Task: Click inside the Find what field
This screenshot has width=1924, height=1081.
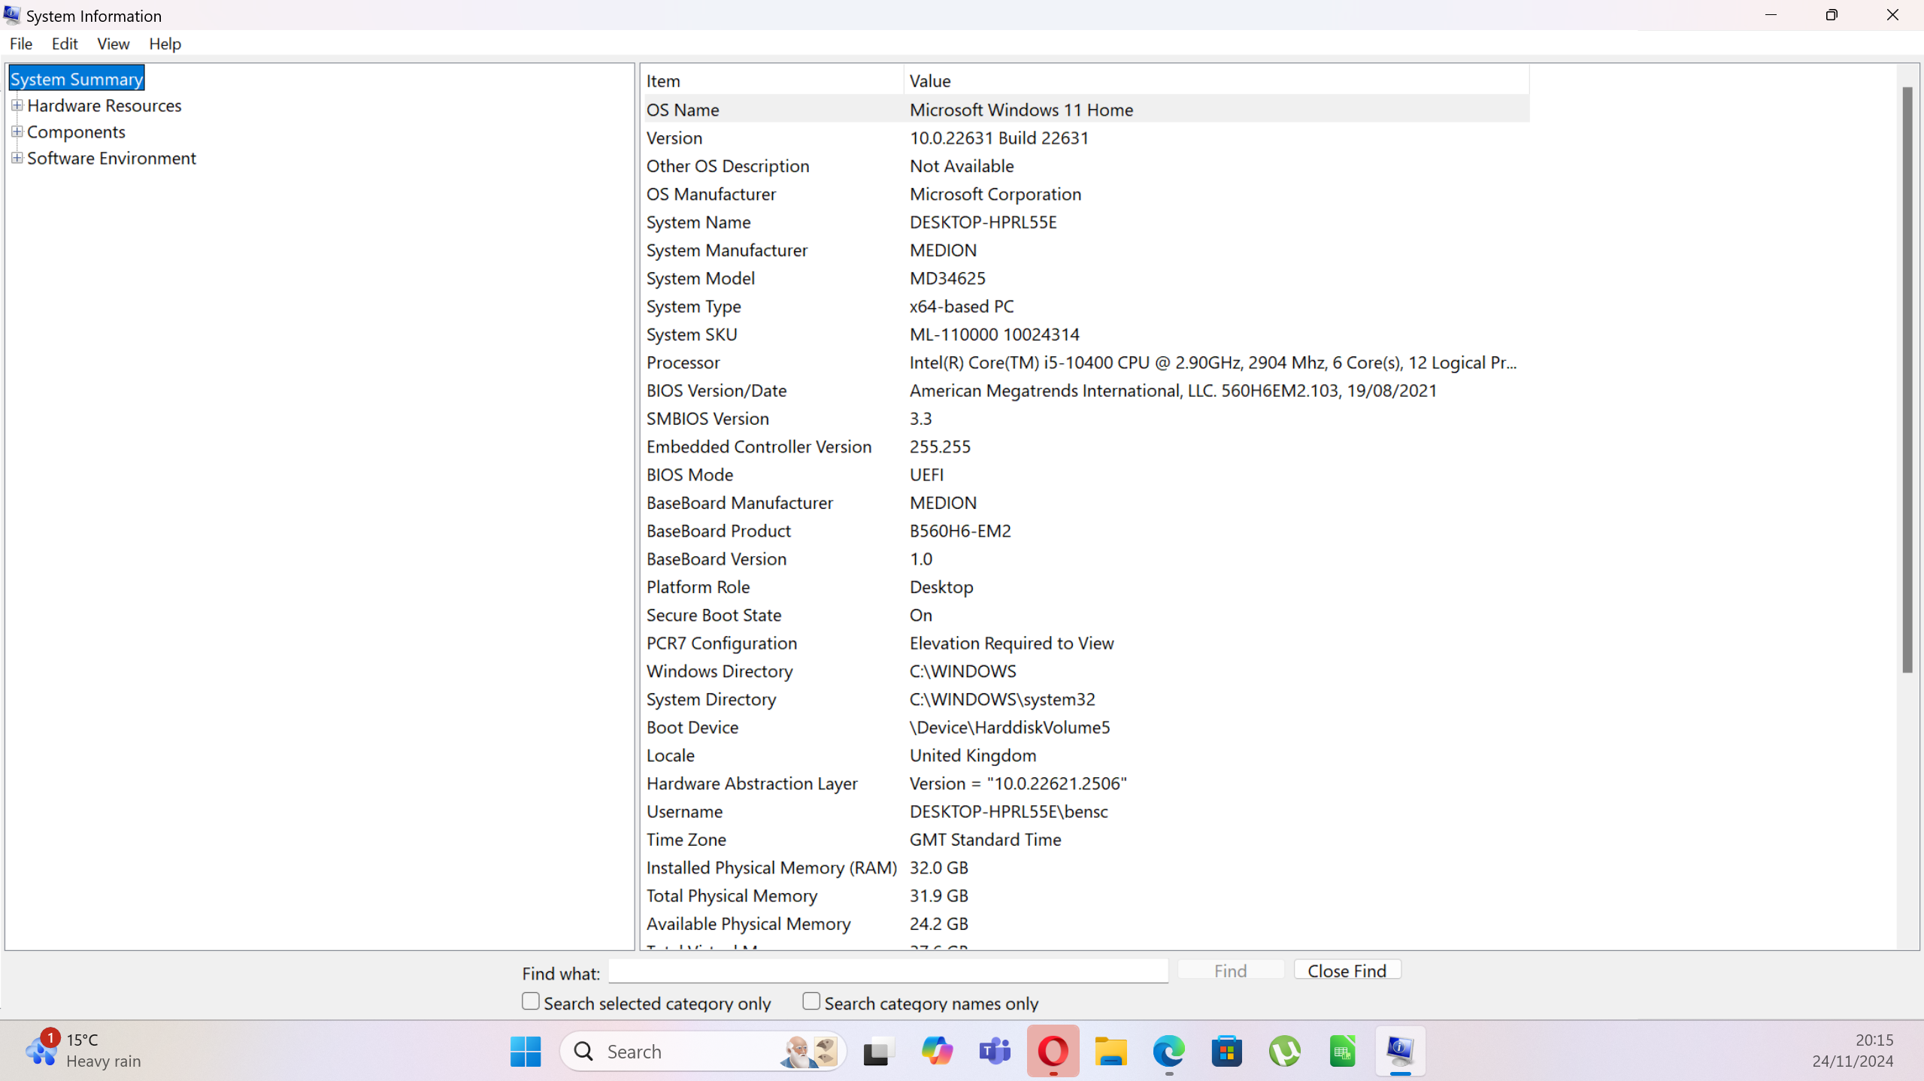Action: [887, 971]
